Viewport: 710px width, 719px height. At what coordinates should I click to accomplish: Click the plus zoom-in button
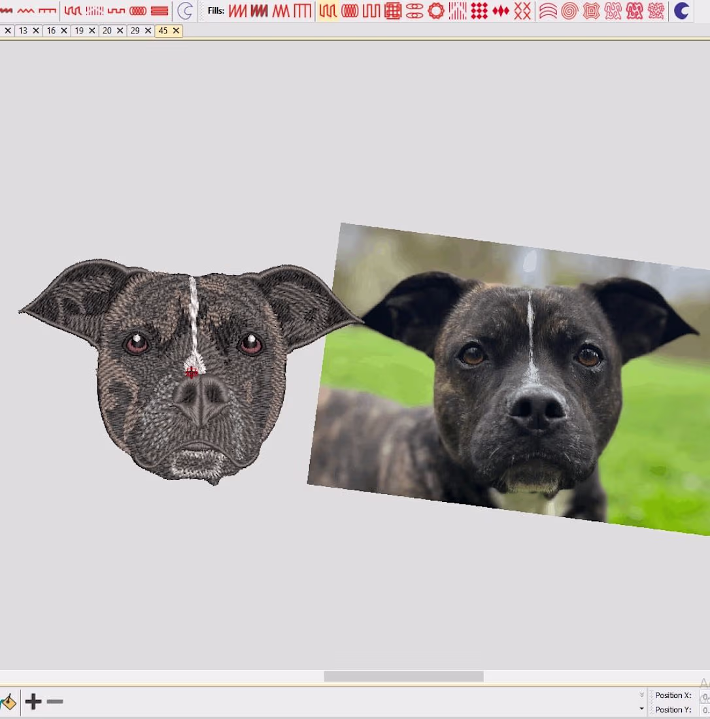33,702
